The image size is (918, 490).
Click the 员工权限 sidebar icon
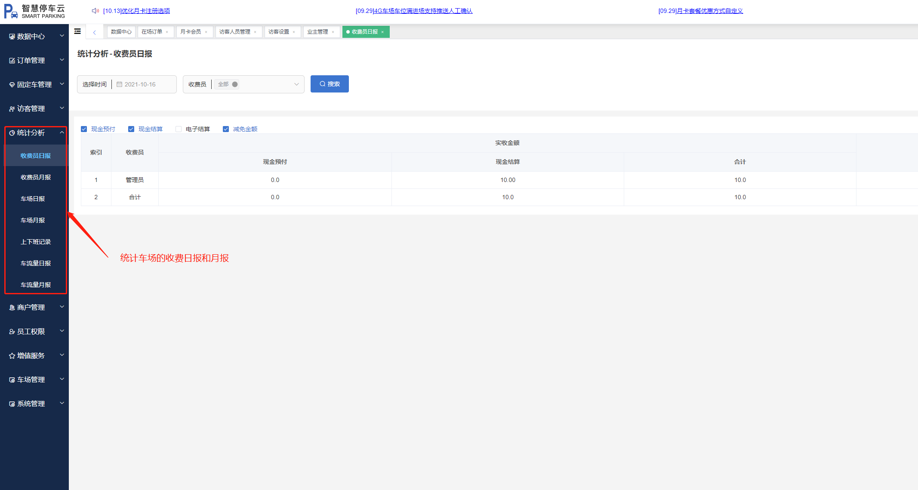point(12,332)
